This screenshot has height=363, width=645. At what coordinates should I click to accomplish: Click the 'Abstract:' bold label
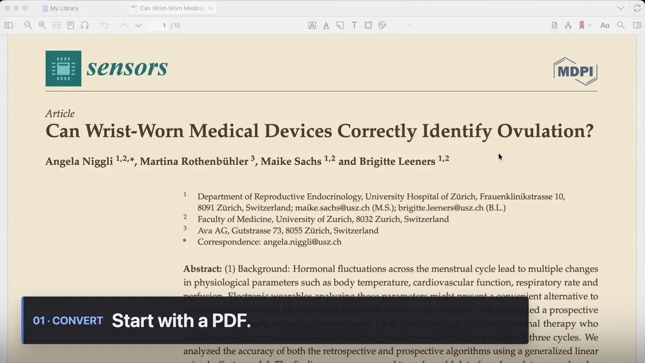[203, 268]
